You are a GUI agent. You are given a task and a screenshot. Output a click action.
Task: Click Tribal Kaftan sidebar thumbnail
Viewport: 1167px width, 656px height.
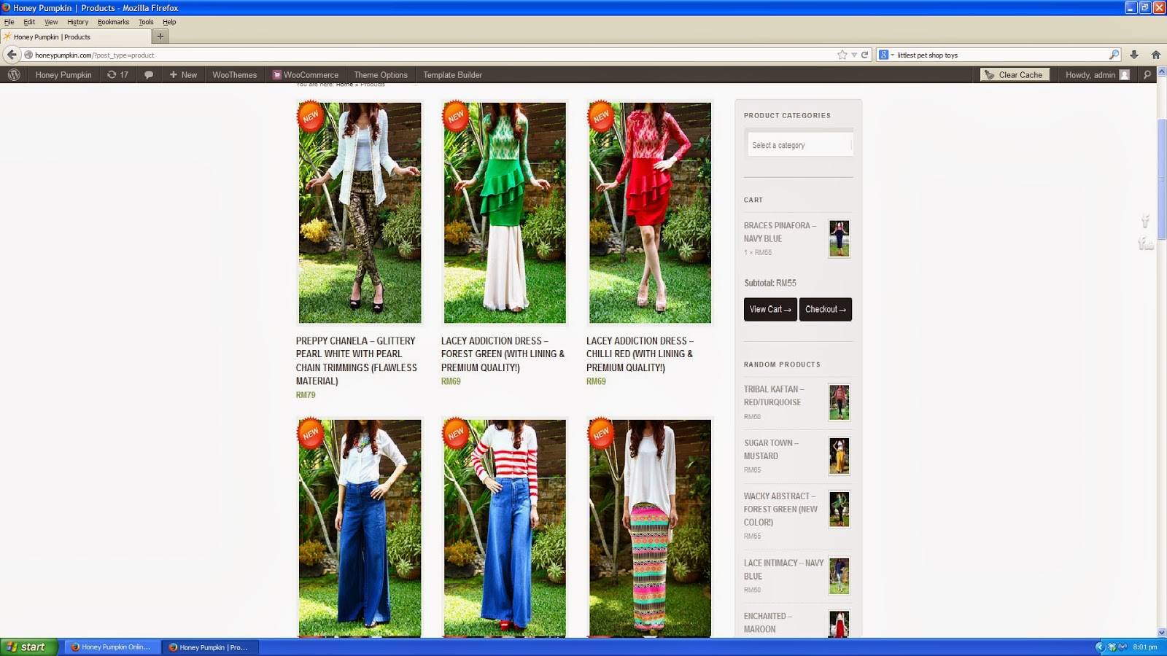[840, 402]
